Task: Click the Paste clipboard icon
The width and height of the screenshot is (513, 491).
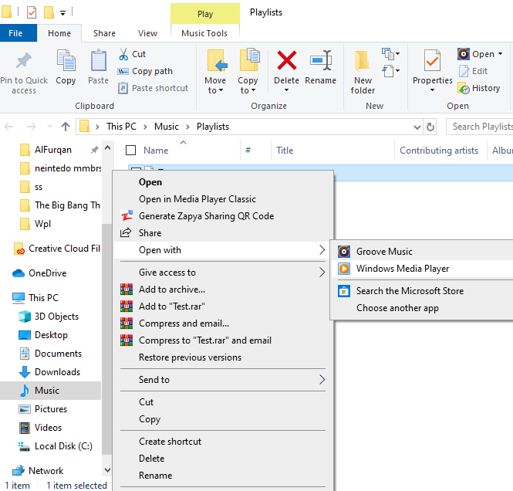Action: tap(98, 60)
